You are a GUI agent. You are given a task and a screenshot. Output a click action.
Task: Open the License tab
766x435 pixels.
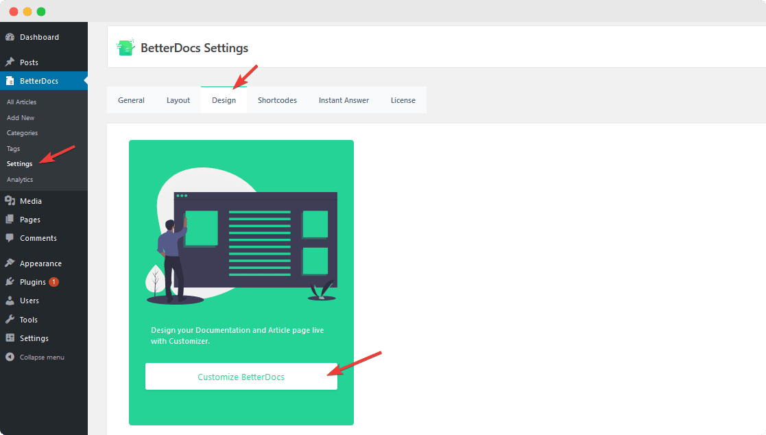(x=403, y=99)
